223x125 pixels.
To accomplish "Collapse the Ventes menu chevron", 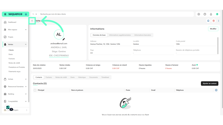I will pyautogui.click(x=26, y=45).
